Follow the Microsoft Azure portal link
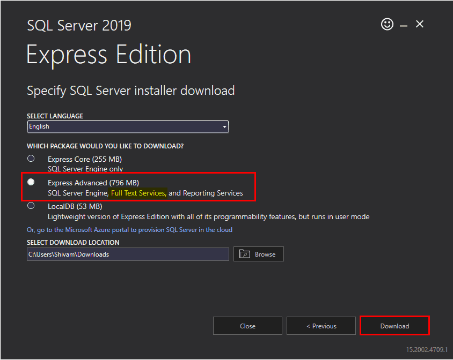This screenshot has height=360, width=453. point(129,230)
